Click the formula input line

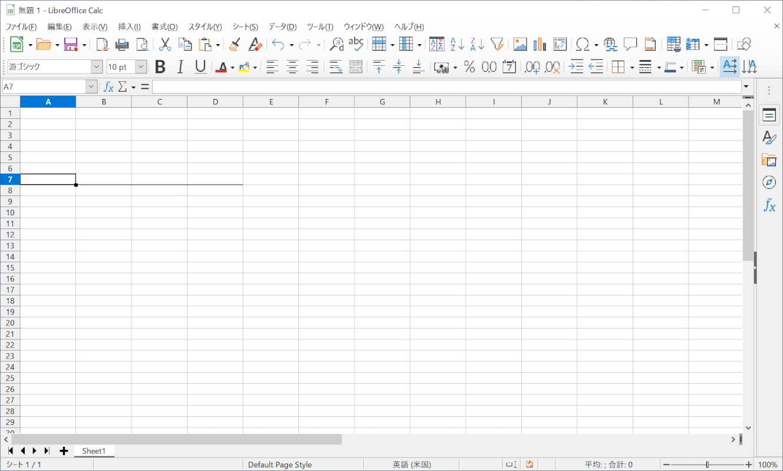(x=446, y=87)
